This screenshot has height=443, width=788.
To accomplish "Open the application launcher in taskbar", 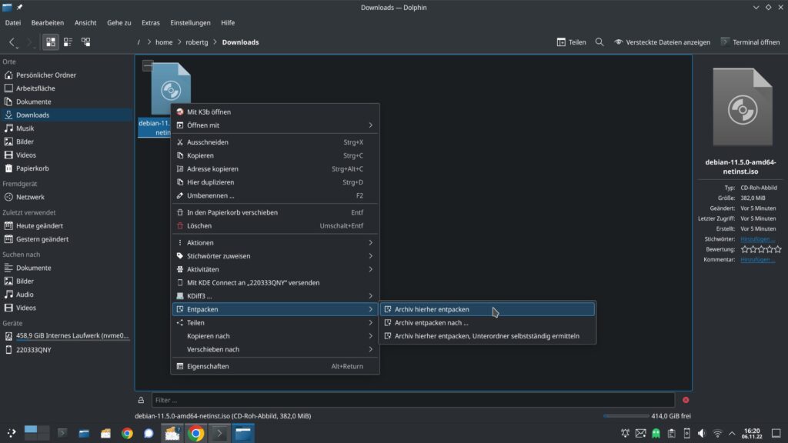I will (11, 433).
